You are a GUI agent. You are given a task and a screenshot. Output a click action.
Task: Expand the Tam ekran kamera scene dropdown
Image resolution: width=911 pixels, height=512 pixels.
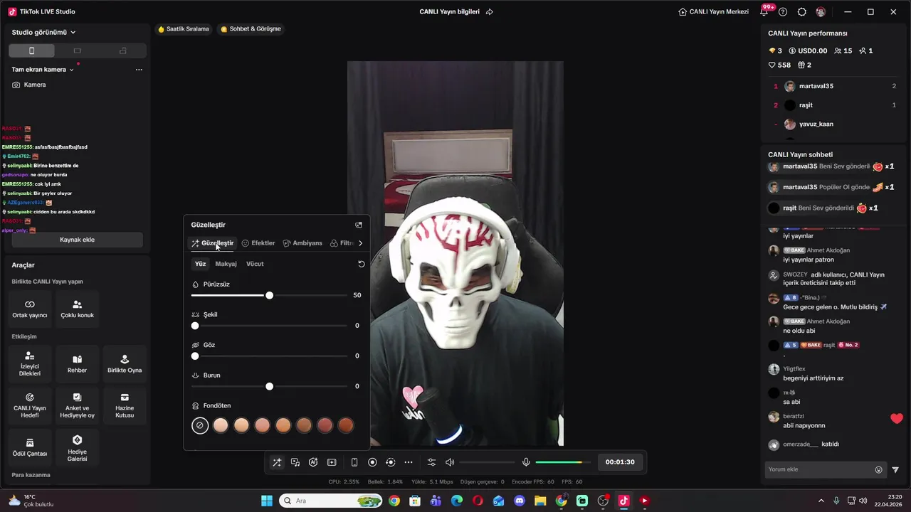(43, 70)
